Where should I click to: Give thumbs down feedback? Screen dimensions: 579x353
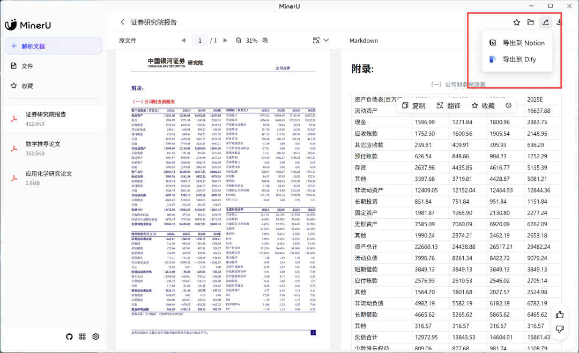560,329
